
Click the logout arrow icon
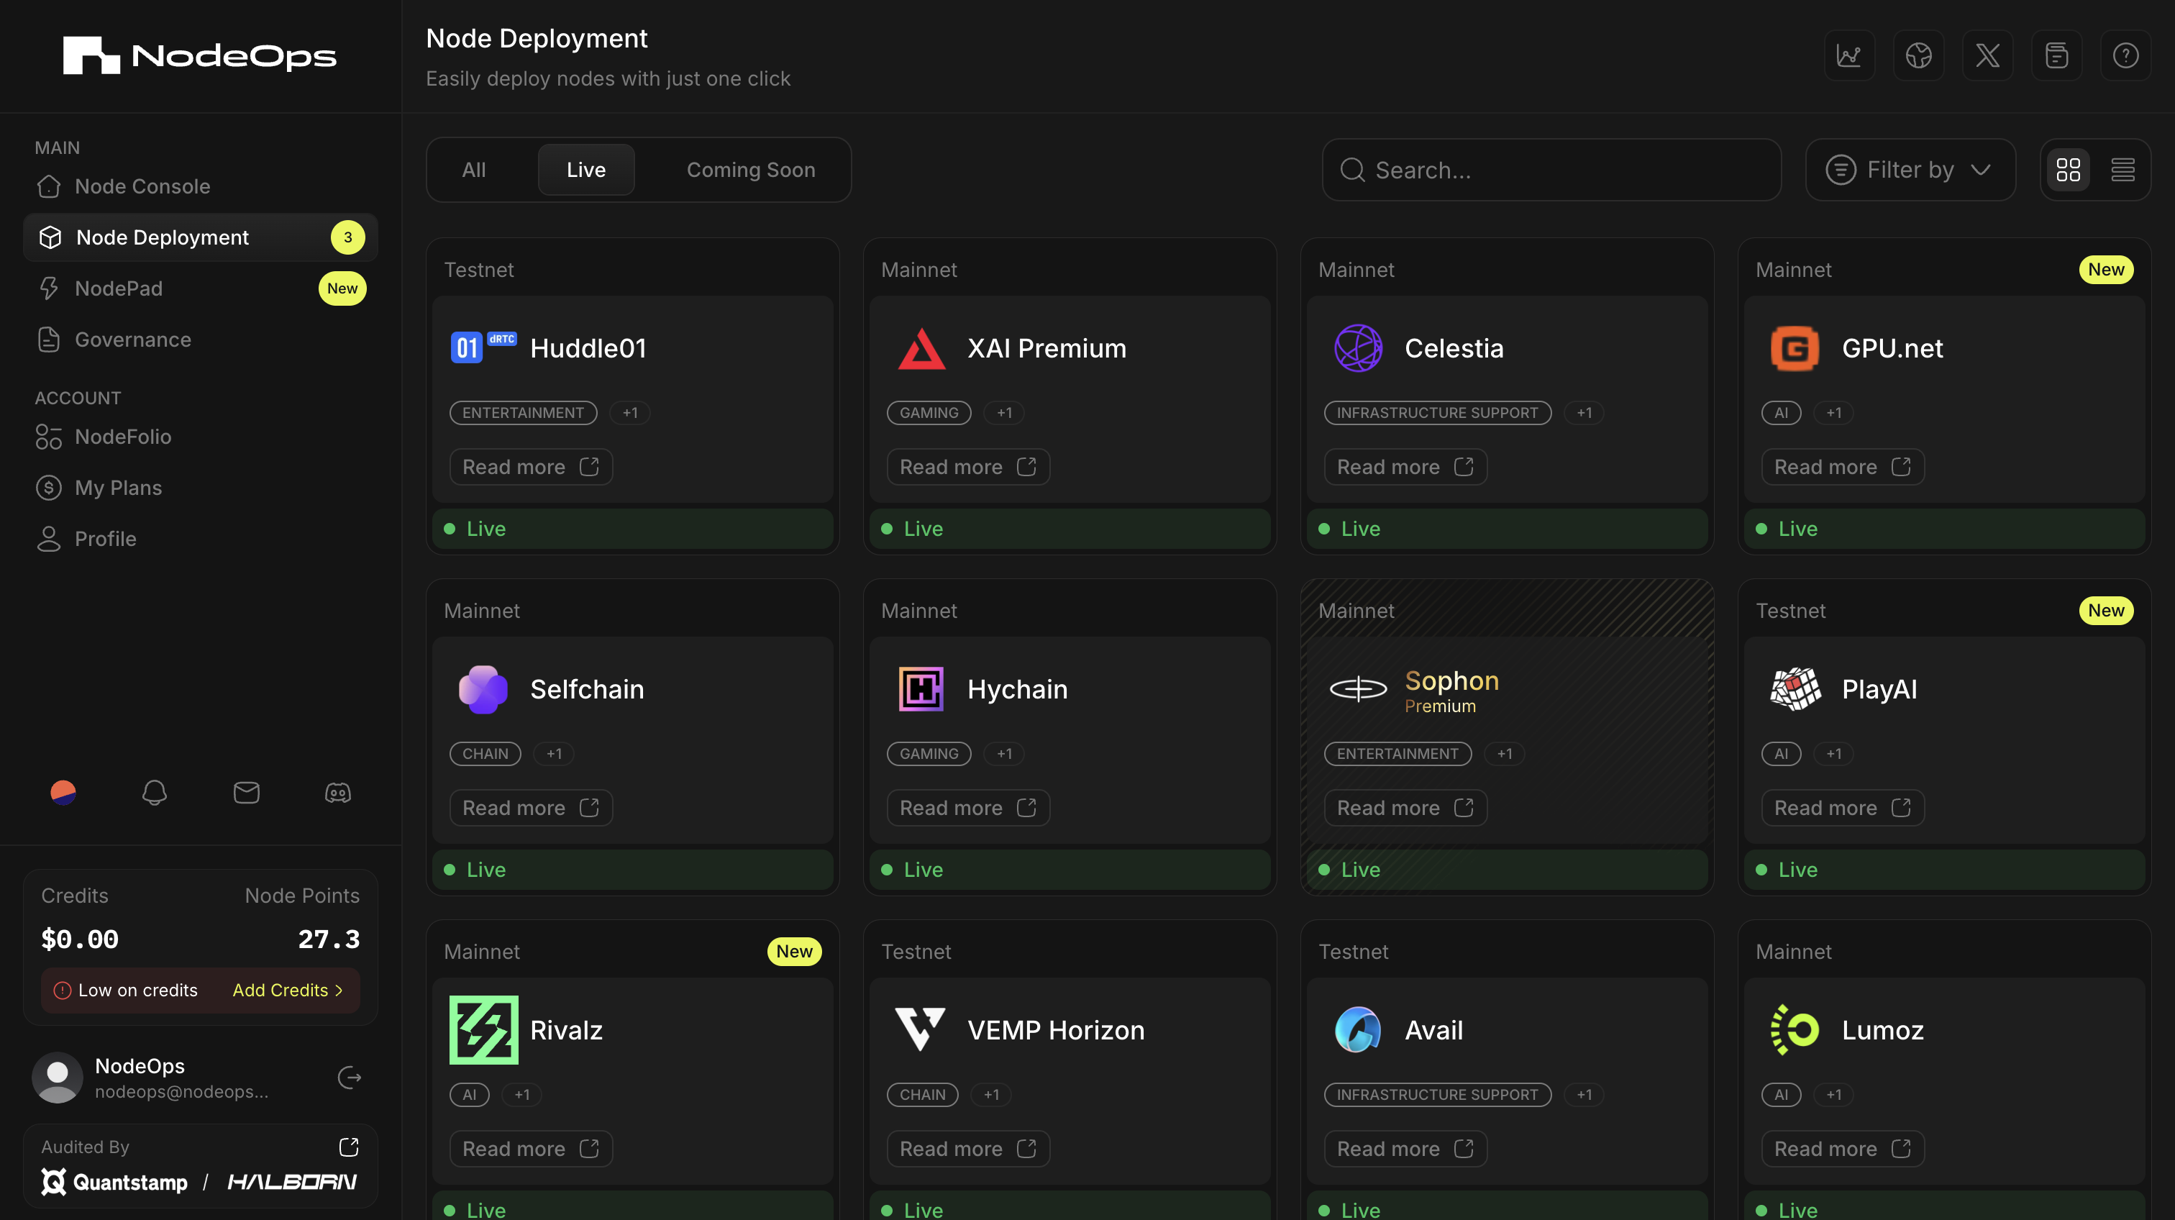[350, 1078]
